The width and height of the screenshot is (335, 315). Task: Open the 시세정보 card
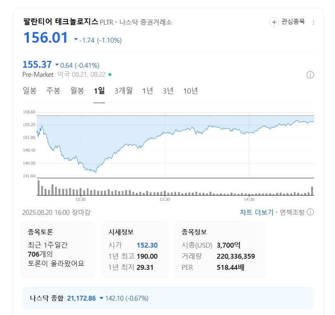click(135, 250)
